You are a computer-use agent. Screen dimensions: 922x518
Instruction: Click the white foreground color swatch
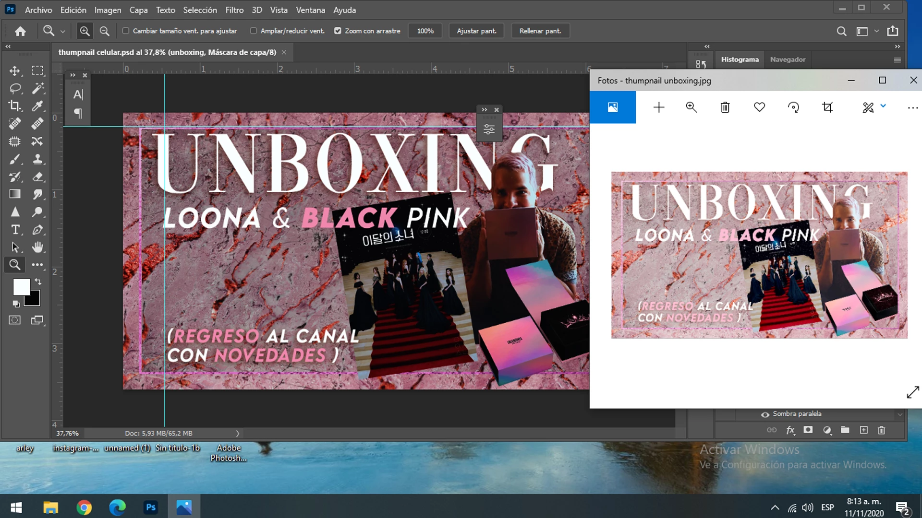pyautogui.click(x=21, y=287)
